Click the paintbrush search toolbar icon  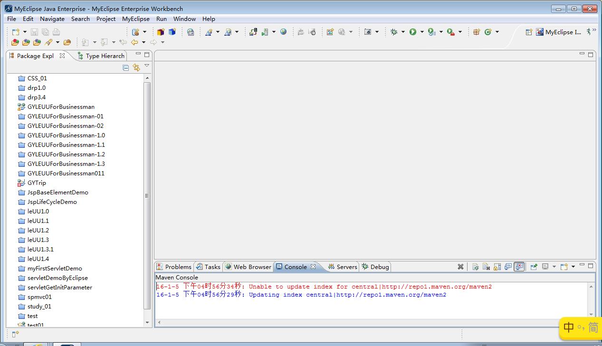48,42
